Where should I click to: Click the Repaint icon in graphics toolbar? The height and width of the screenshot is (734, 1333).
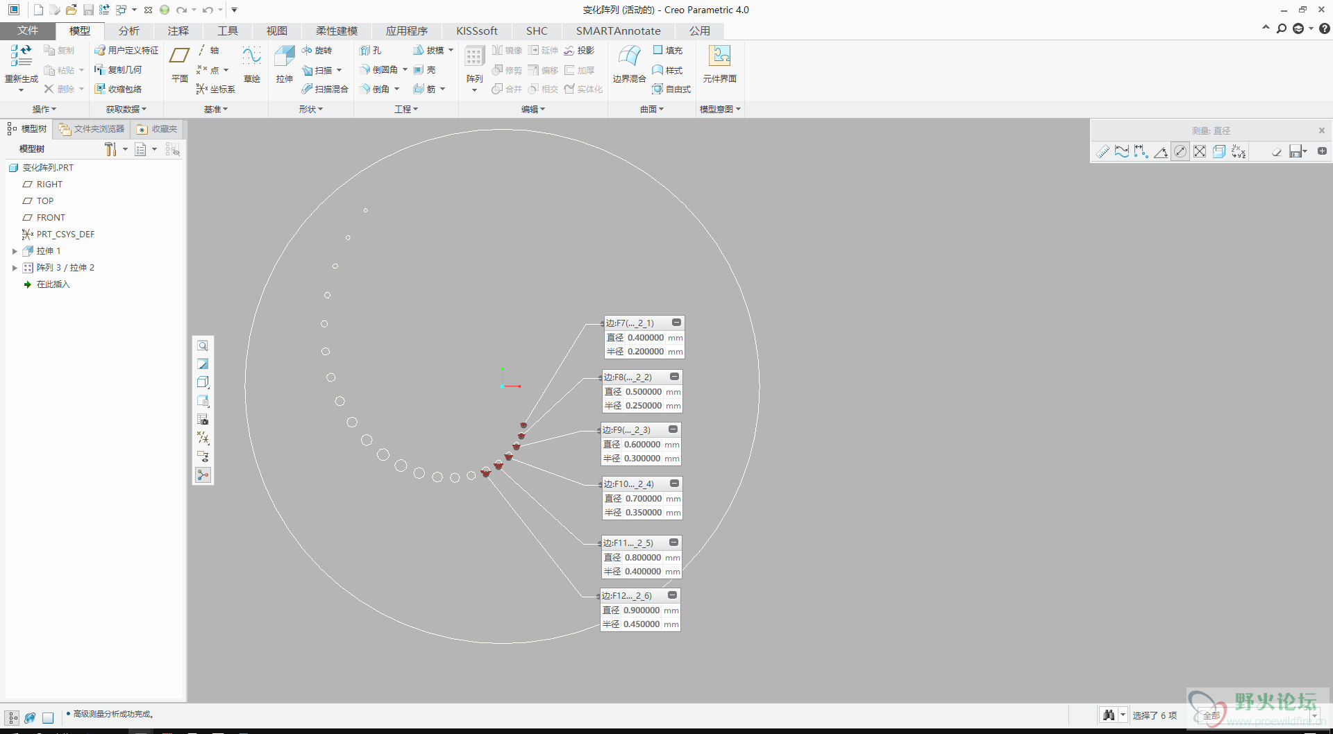(x=203, y=364)
